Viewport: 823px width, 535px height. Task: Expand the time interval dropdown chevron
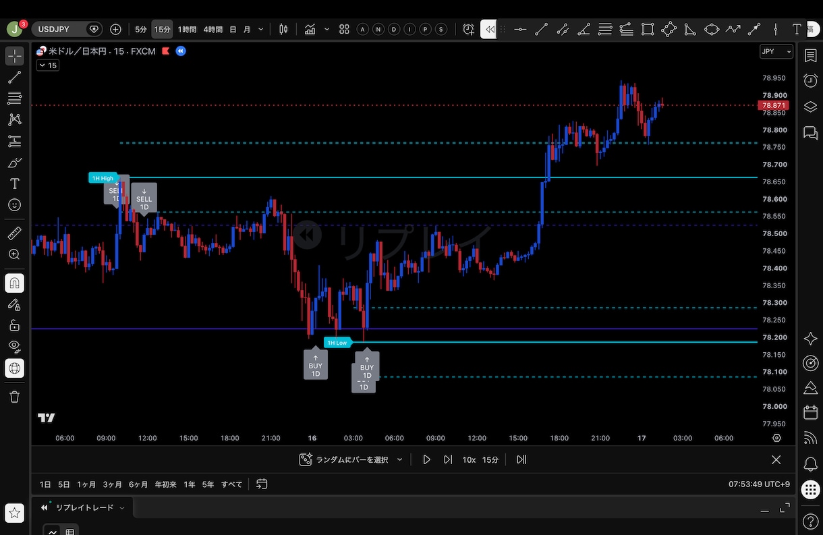tap(261, 29)
